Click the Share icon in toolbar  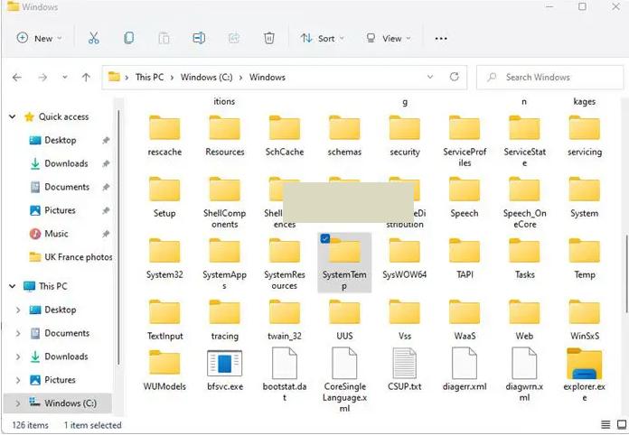point(234,38)
